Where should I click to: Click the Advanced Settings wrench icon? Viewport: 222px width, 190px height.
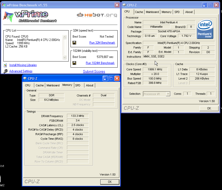(5, 71)
